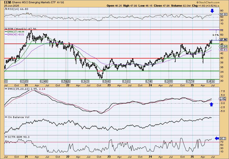This screenshot has height=159, width=229.
Task: Click the 90.3 SCTR tag on right axis
Action: tap(223, 139)
